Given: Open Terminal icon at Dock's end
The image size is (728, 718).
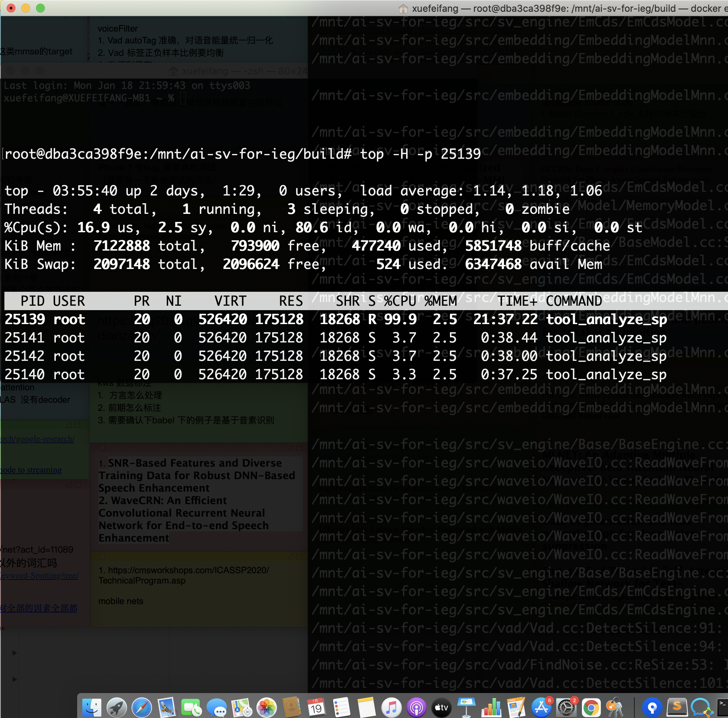Looking at the screenshot, I should point(723,707).
